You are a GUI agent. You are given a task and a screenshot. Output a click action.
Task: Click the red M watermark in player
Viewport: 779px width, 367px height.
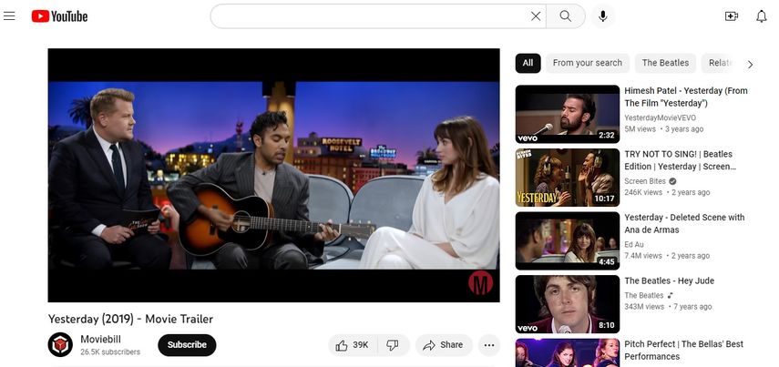(x=480, y=283)
